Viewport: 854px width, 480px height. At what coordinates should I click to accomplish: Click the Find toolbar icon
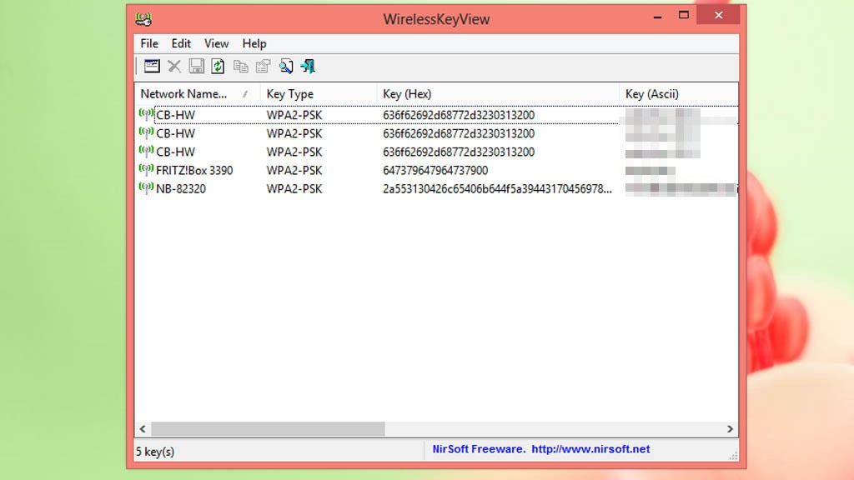(x=285, y=67)
